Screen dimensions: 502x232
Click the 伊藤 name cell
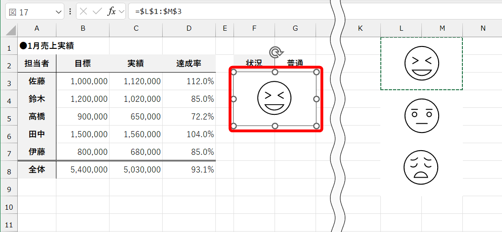tap(37, 152)
